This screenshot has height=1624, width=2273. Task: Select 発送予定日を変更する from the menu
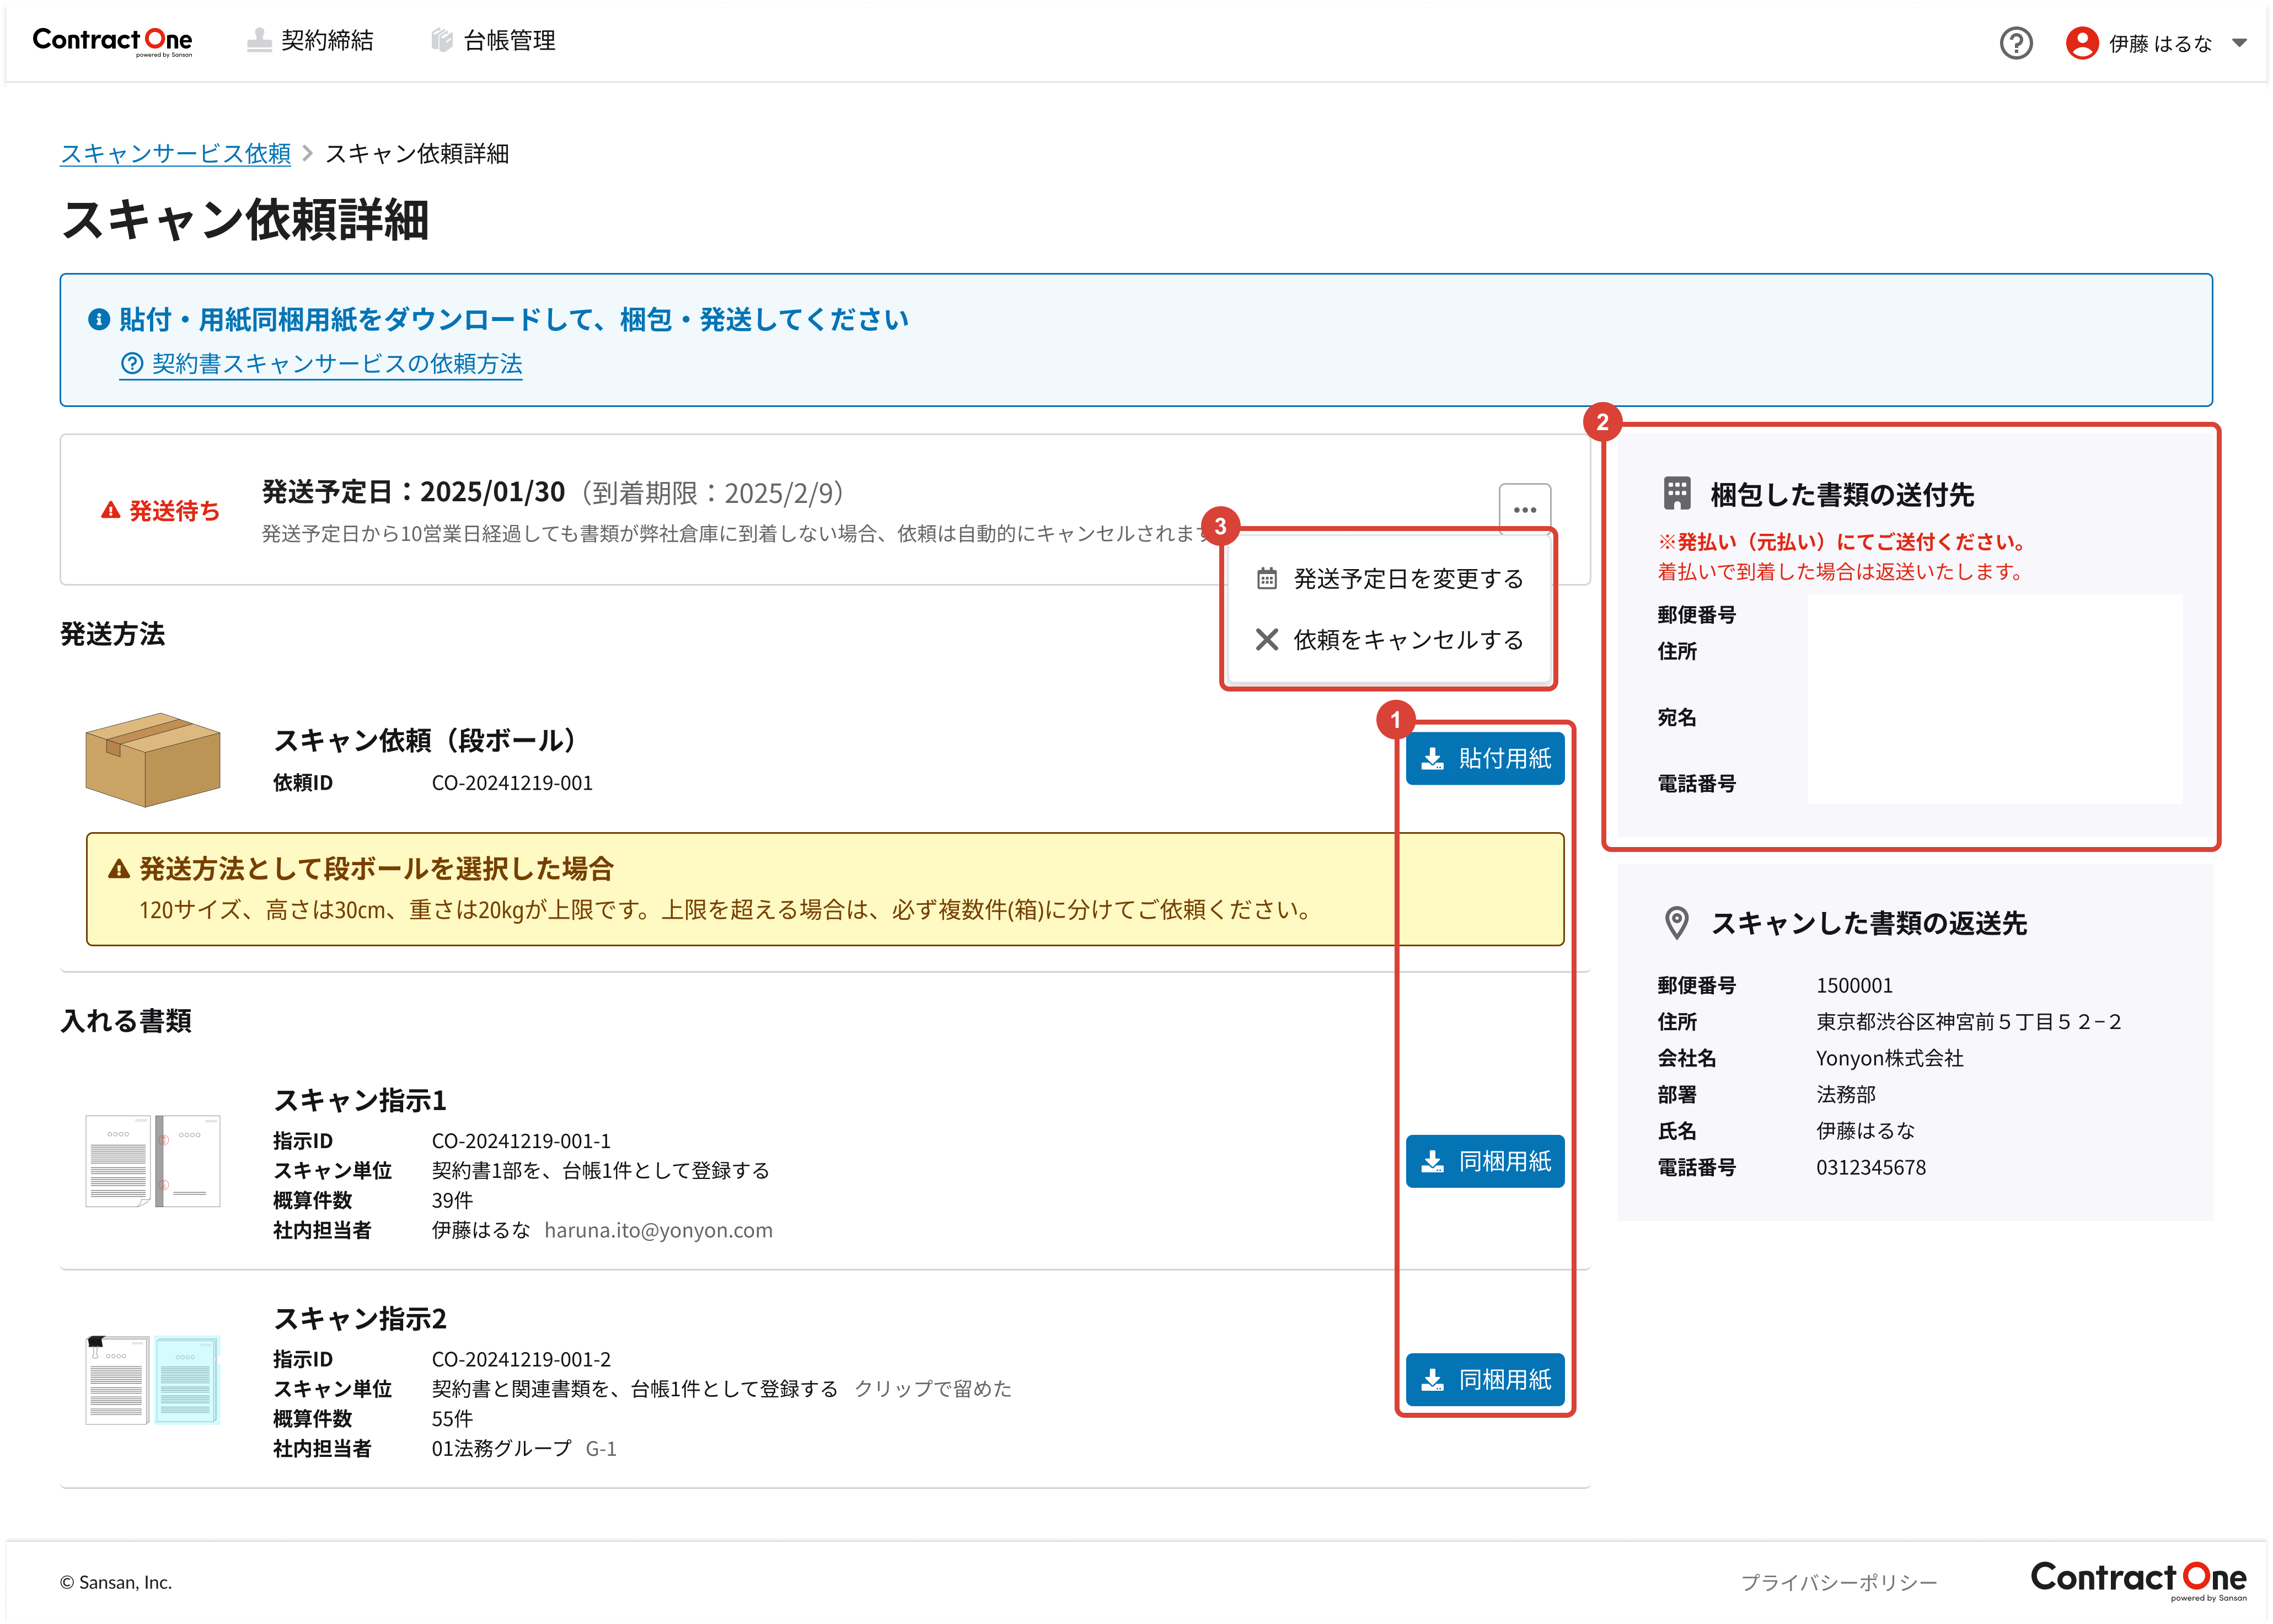pyautogui.click(x=1390, y=578)
